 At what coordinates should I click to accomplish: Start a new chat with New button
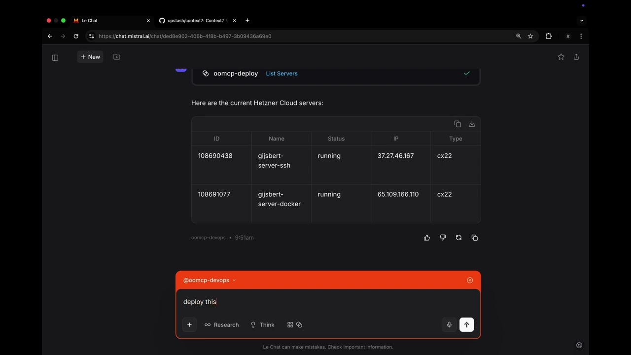tap(90, 57)
